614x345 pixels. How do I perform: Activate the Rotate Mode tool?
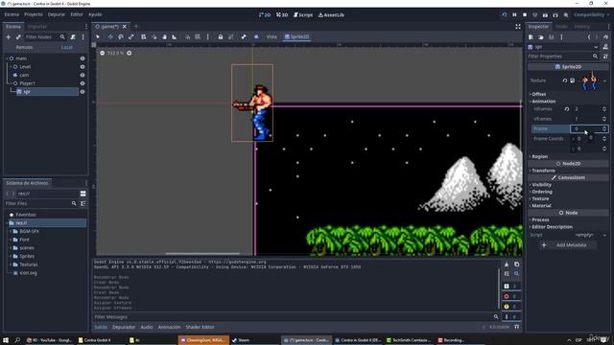pyautogui.click(x=121, y=36)
